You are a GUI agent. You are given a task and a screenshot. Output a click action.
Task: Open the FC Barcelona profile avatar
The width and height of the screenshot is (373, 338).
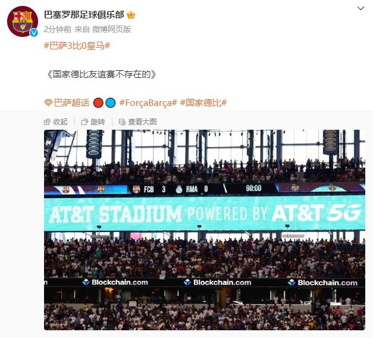pos(23,21)
